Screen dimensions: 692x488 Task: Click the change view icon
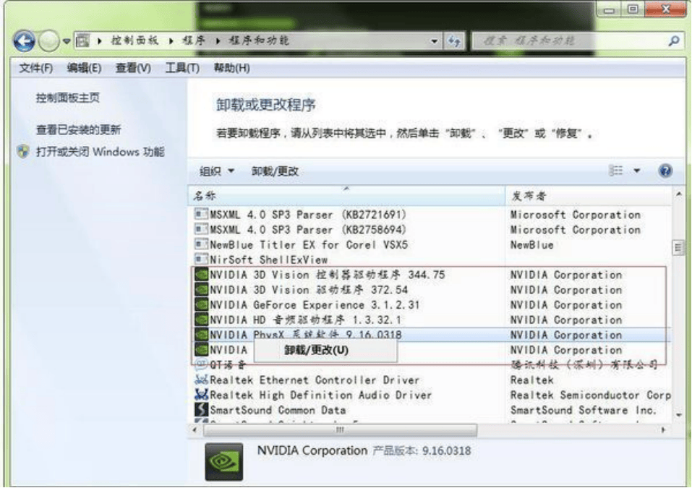[x=615, y=171]
